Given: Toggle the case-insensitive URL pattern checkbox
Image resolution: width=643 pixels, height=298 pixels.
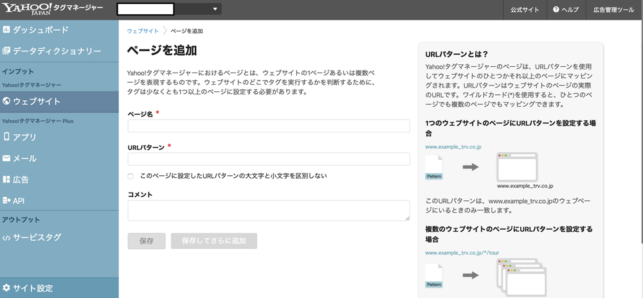Looking at the screenshot, I should tap(131, 177).
